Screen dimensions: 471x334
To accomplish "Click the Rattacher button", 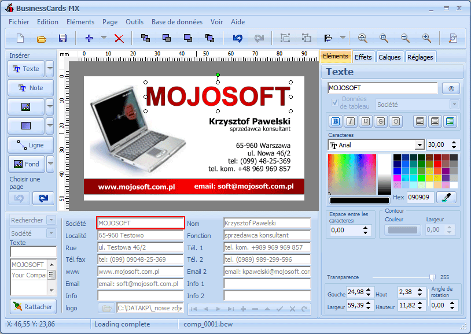I will (x=34, y=307).
